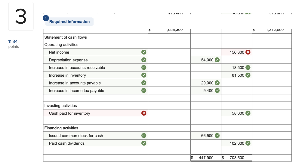Click the Increase in income tax payable label

tap(76, 90)
